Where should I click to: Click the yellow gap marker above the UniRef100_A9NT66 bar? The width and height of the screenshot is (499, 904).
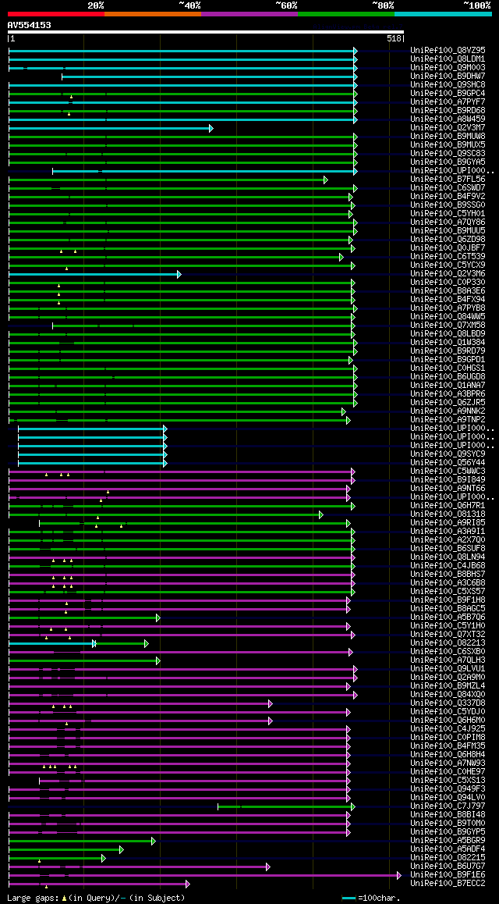point(108,492)
